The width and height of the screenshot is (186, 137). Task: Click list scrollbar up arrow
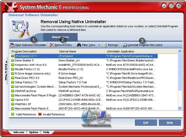pos(180,51)
